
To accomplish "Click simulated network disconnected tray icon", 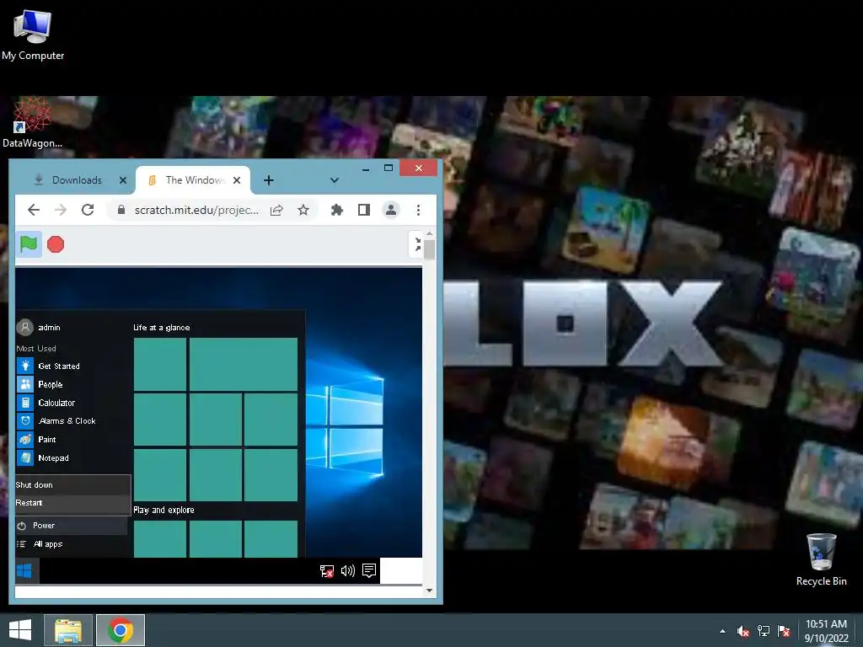I will (327, 571).
